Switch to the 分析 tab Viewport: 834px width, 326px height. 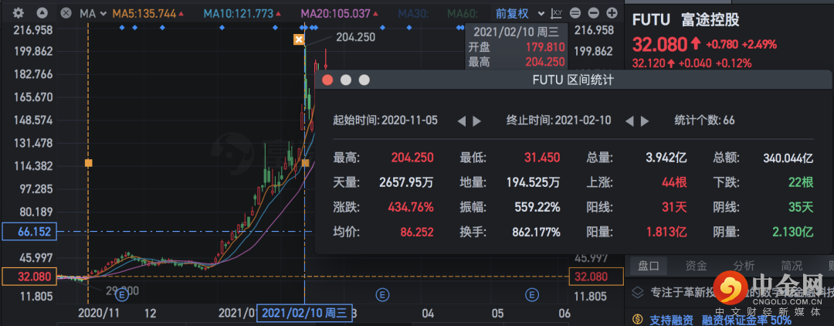[744, 266]
